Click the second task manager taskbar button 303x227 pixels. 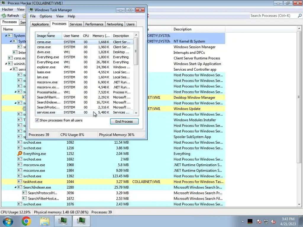tap(81, 221)
